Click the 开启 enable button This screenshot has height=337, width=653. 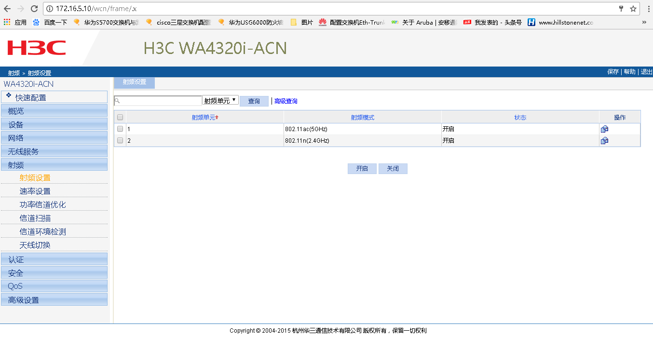pyautogui.click(x=362, y=168)
